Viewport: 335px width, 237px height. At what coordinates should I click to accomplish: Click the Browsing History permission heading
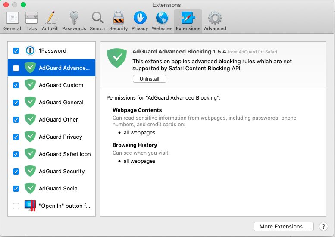[135, 145]
